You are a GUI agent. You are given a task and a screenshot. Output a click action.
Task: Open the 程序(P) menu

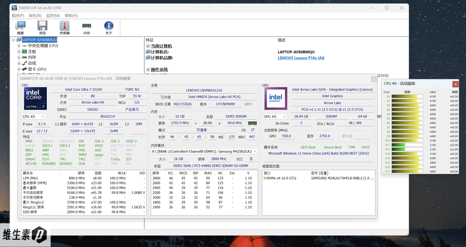click(x=18, y=16)
